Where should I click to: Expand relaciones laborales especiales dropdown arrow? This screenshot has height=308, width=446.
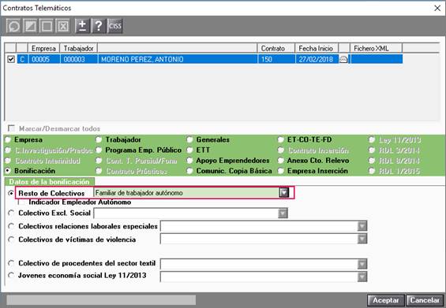coord(362,226)
